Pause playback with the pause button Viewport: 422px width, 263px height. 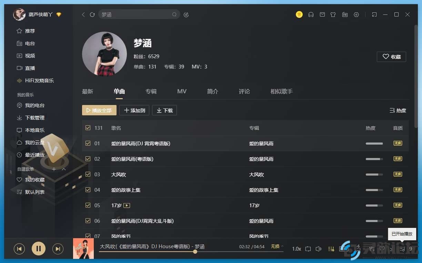click(x=39, y=249)
